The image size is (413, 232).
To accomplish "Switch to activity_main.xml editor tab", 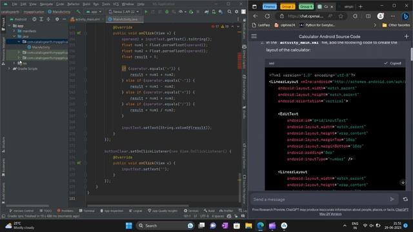I will point(86,19).
